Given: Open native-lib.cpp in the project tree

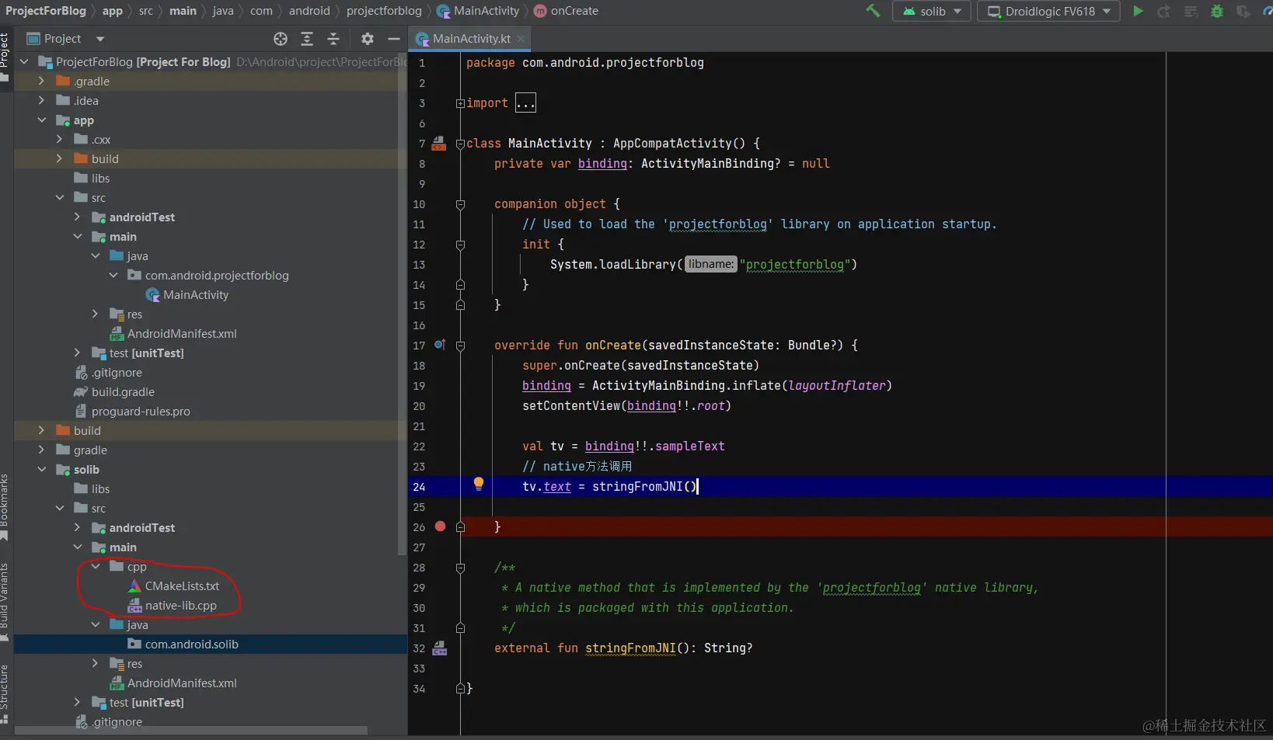Looking at the screenshot, I should click(x=180, y=606).
